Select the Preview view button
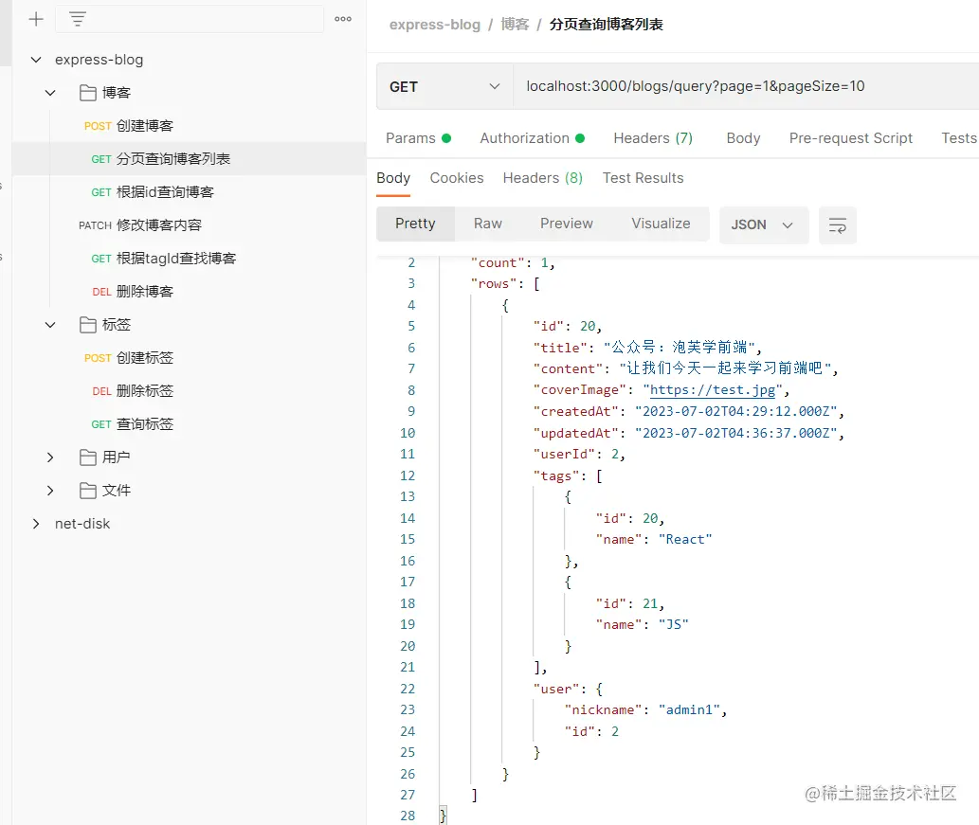Image resolution: width=979 pixels, height=825 pixels. [x=567, y=224]
